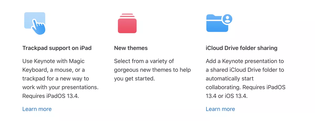Click the text 'Use Keynote with Magic'

pos(54,61)
